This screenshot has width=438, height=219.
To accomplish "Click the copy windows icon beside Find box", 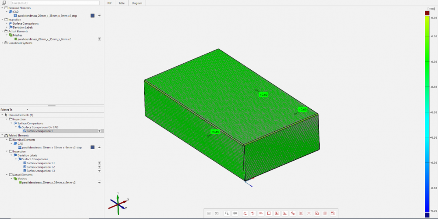I will pos(4,3).
